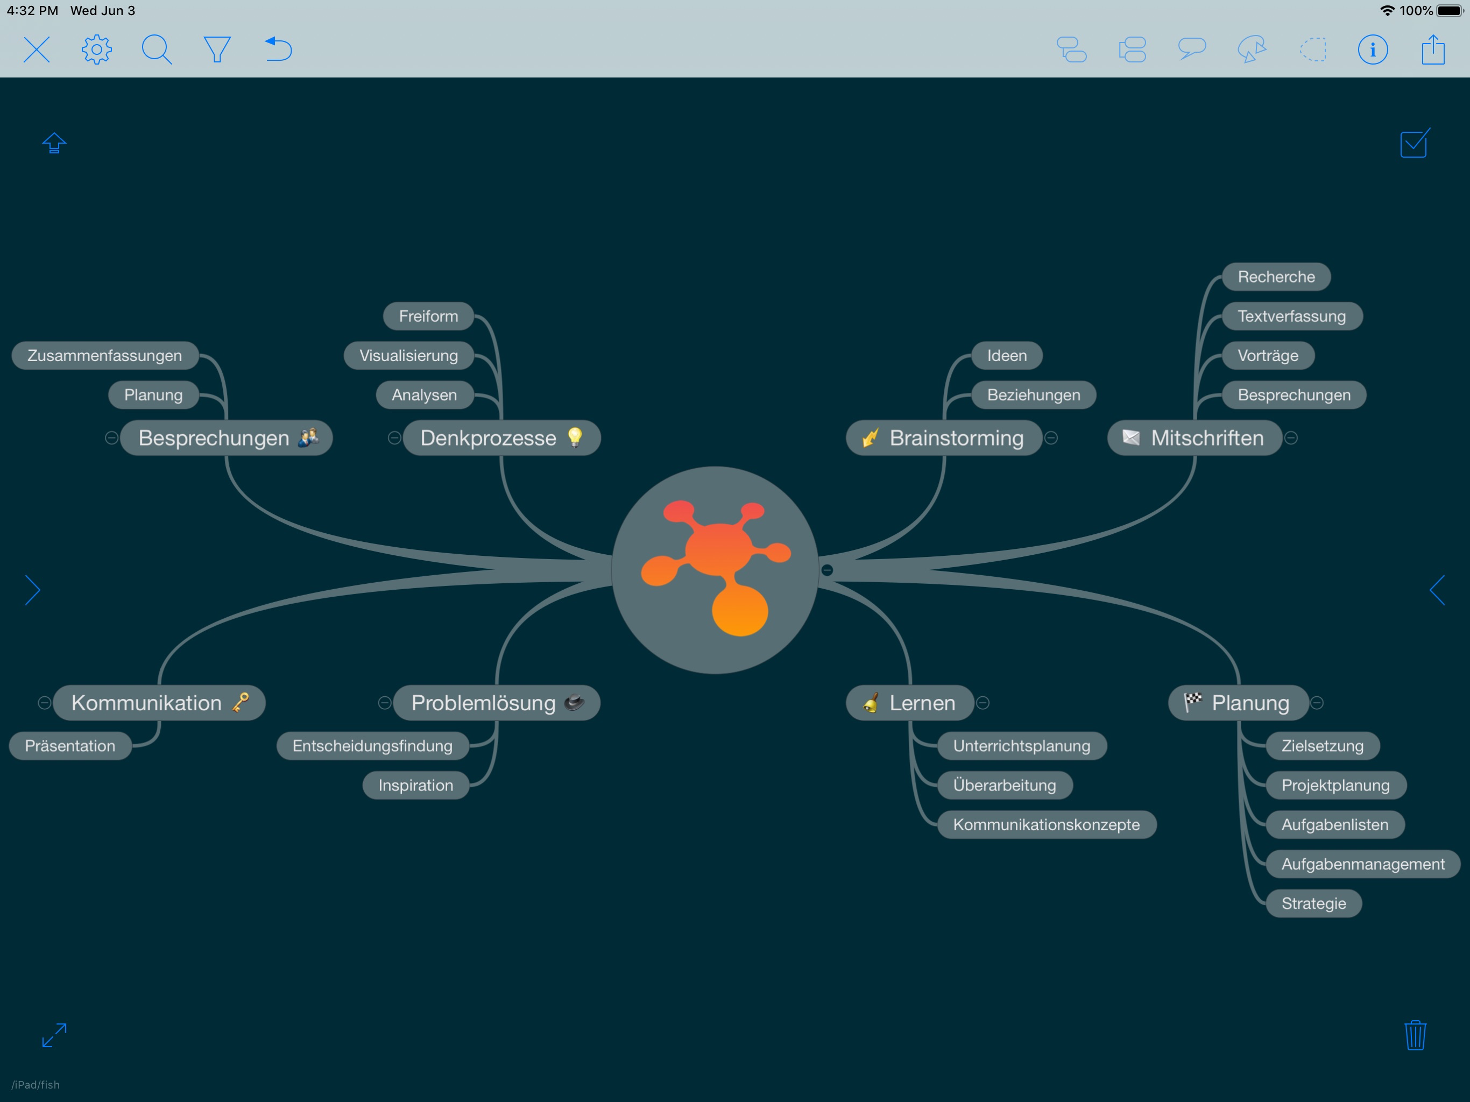The width and height of the screenshot is (1470, 1102).
Task: Open the filter funnel tool
Action: (217, 49)
